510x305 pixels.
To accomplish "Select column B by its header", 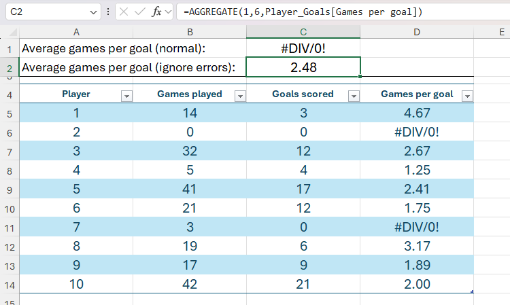I will click(190, 32).
